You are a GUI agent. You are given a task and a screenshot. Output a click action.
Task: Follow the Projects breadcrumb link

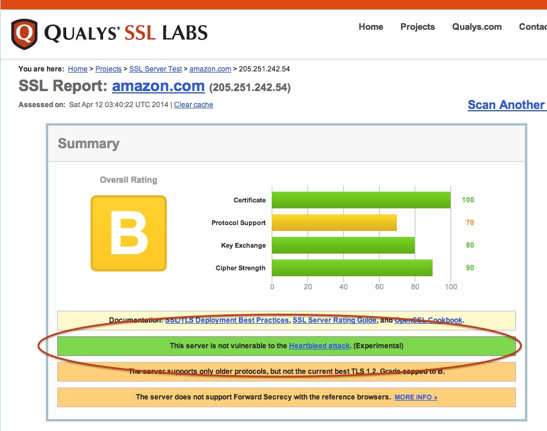108,69
